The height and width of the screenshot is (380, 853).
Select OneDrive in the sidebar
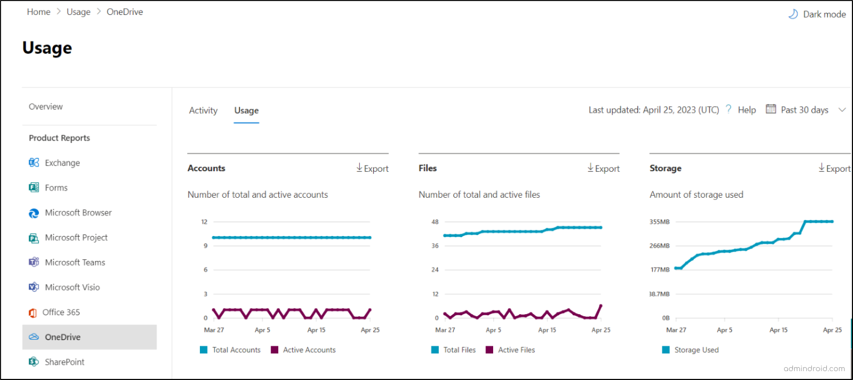click(63, 337)
